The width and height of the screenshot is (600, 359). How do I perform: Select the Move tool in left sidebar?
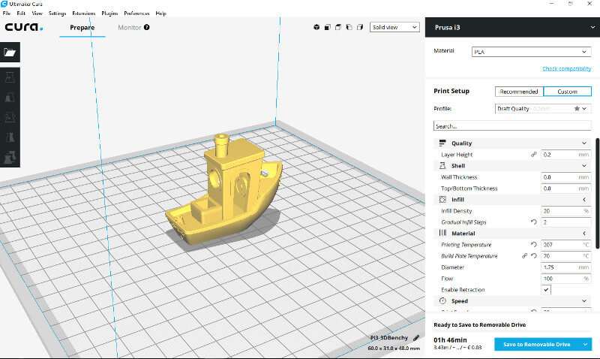(x=10, y=77)
